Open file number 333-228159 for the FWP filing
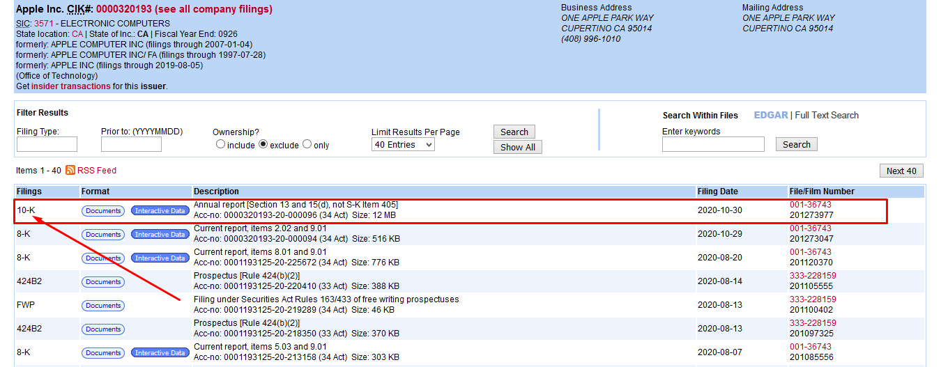 pos(813,299)
